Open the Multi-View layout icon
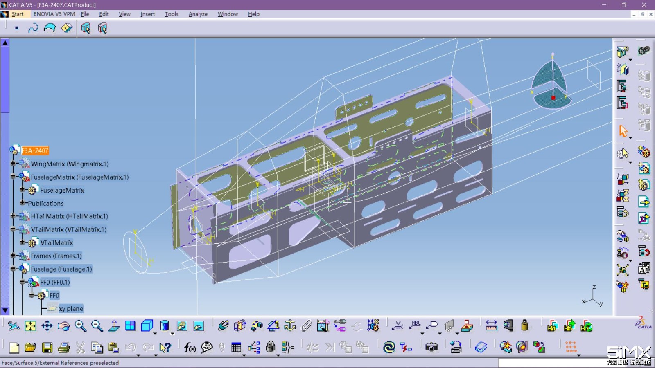Image resolution: width=655 pixels, height=368 pixels. tap(130, 326)
